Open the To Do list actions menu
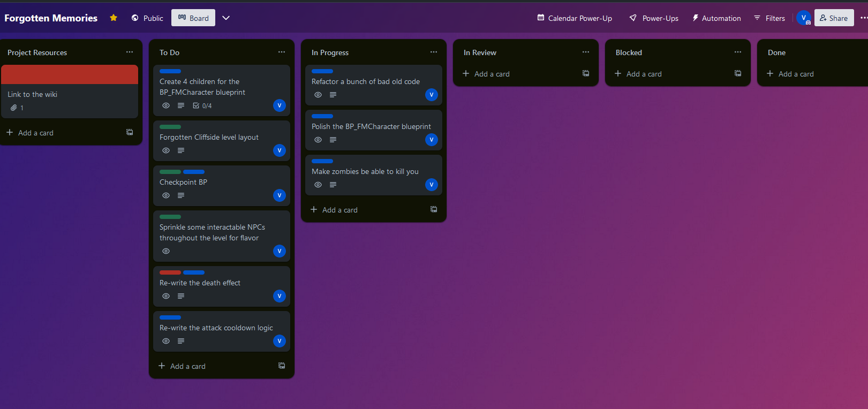Image resolution: width=868 pixels, height=409 pixels. point(282,52)
